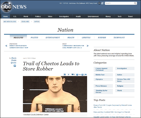Select the HEADLINES section tab
The width and height of the screenshot is (141, 118).
click(18, 37)
